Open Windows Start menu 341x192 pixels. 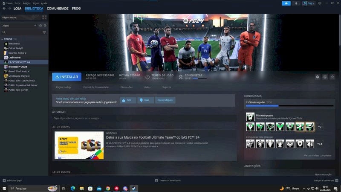click(x=4, y=188)
